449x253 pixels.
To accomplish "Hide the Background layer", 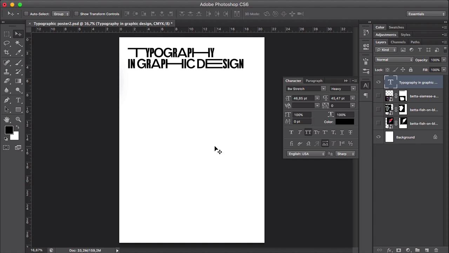I will [x=378, y=137].
